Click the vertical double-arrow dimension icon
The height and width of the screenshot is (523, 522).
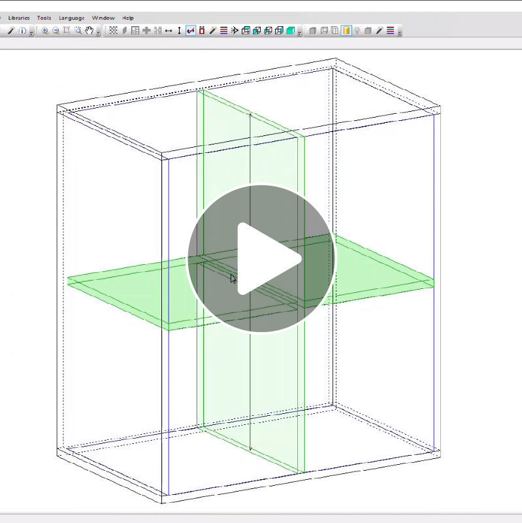pyautogui.click(x=180, y=31)
